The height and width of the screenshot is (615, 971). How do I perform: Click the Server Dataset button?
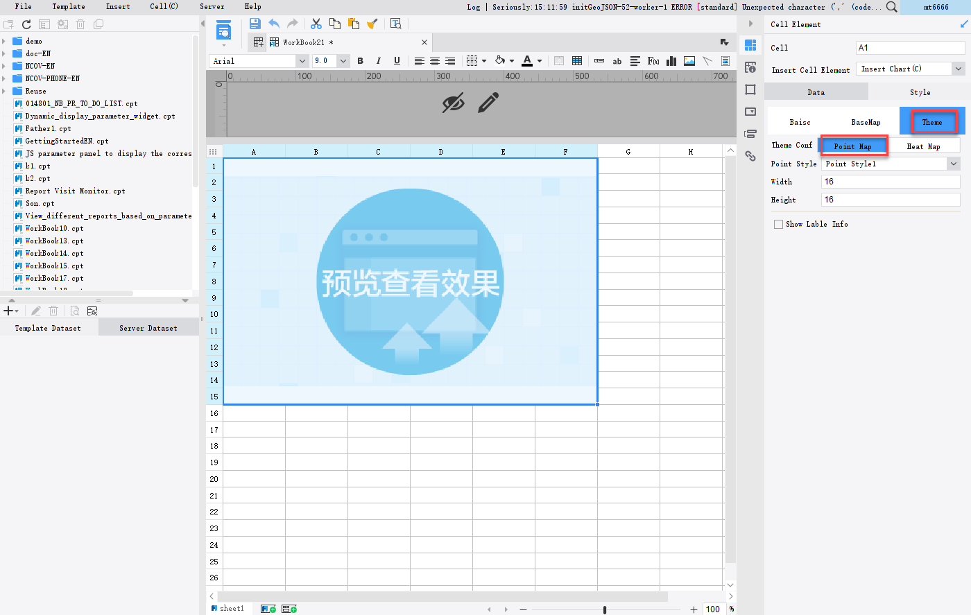148,327
